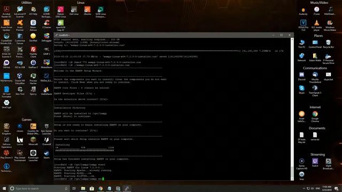342x192 pixels.
Task: Open Counter-Strike Global Offensive shortcut
Action: click(33, 129)
